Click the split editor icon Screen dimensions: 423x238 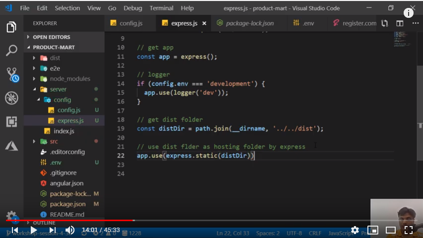[400, 23]
